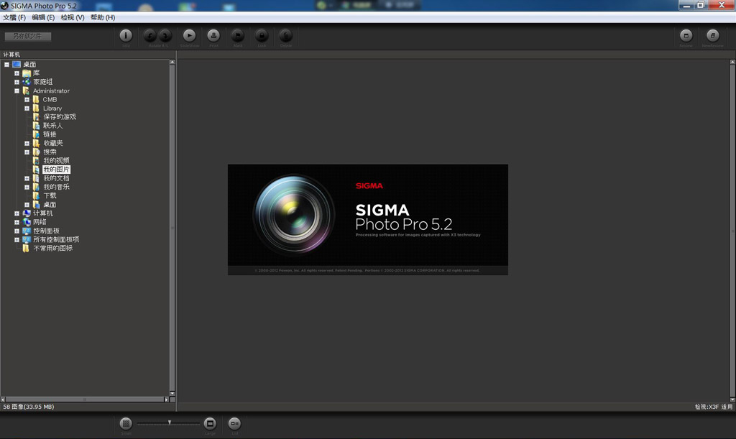Click the Print icon
Image resolution: width=736 pixels, height=439 pixels.
(x=213, y=35)
